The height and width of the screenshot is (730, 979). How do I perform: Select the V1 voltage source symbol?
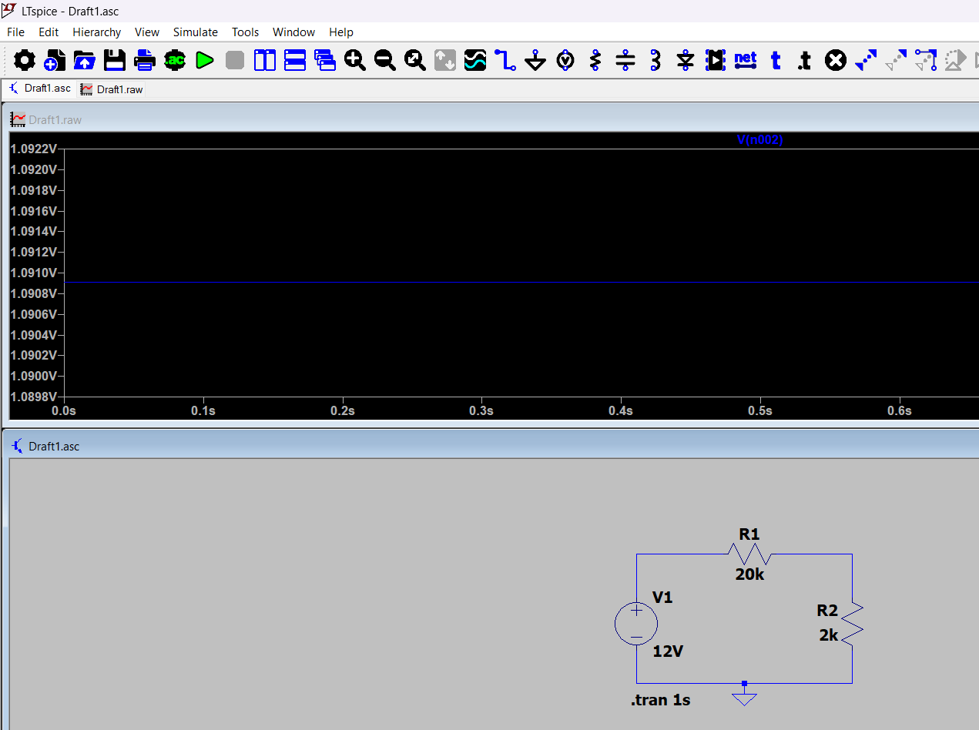[636, 624]
